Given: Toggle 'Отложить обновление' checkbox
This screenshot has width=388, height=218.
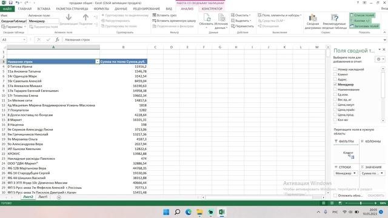Looking at the screenshot, I should tap(335, 196).
